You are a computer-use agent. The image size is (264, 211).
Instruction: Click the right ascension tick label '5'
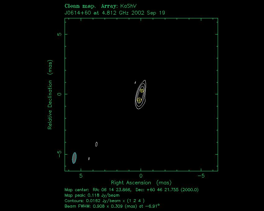pyautogui.click(x=81, y=176)
